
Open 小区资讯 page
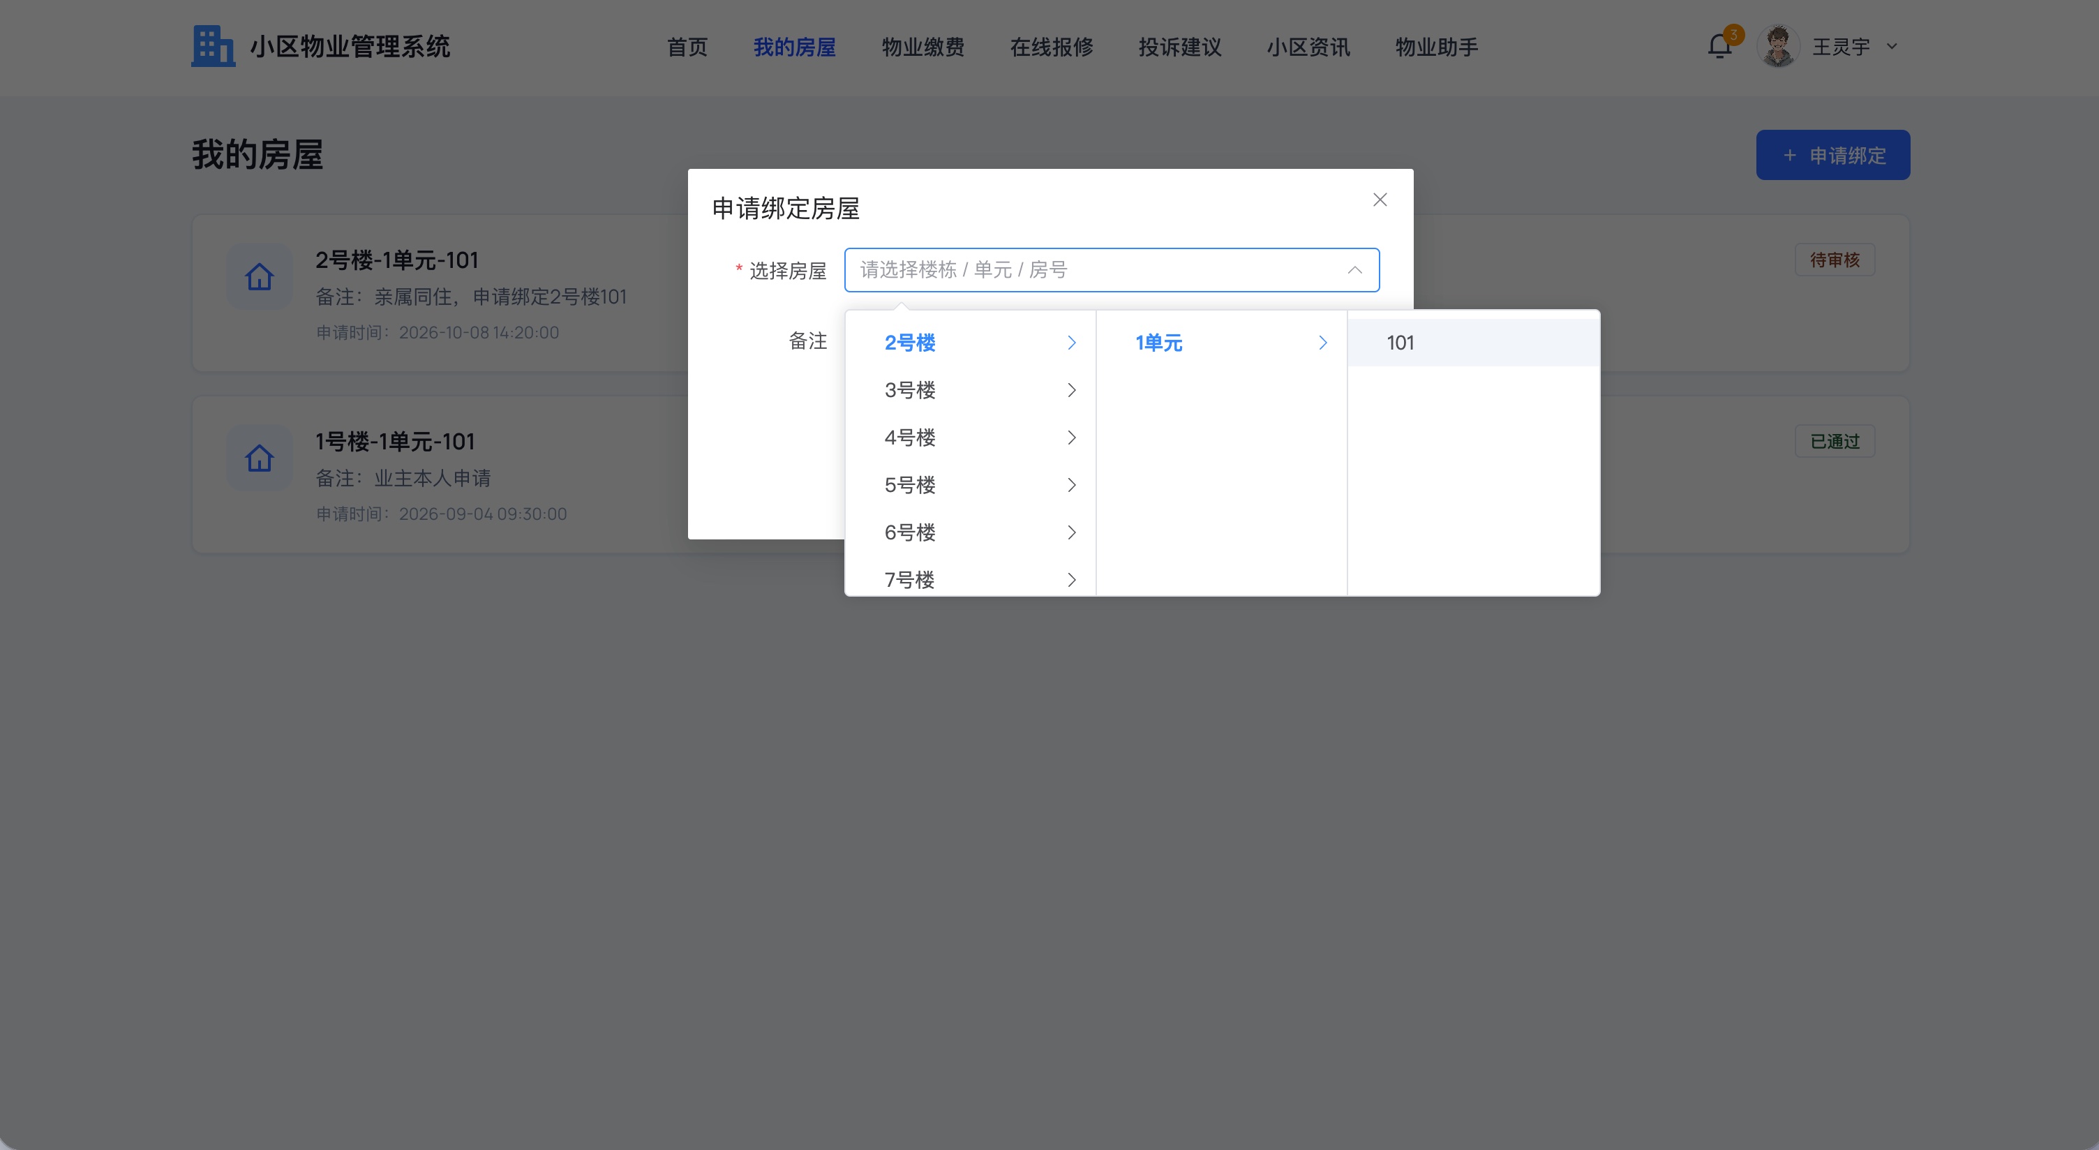click(x=1308, y=47)
